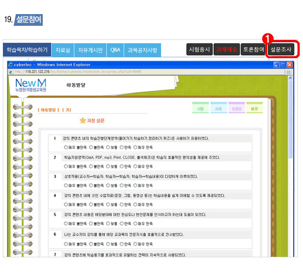The width and height of the screenshot is (303, 277).
Task: Select 매우 만족 for question 3
Action: point(135,185)
